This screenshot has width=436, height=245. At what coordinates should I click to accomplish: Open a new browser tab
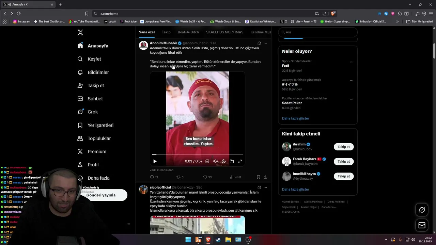coord(60,4)
